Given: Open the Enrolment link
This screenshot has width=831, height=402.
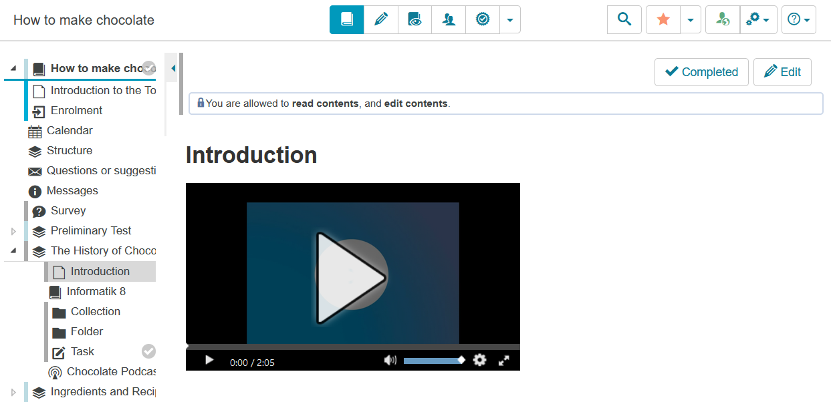Looking at the screenshot, I should tap(76, 111).
